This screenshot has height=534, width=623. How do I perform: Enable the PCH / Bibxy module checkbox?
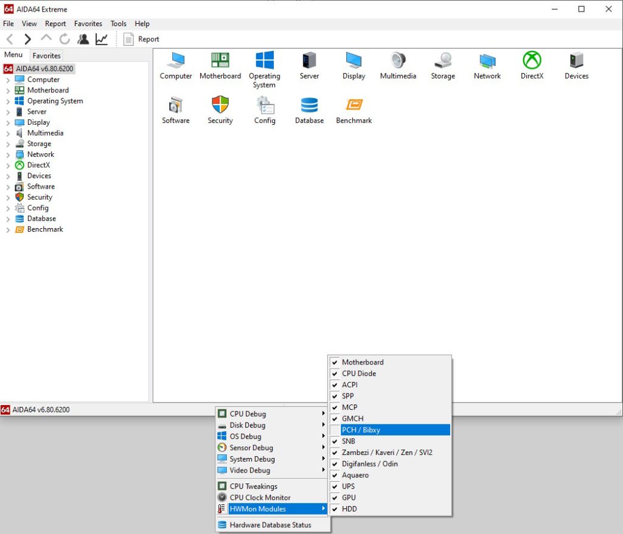[x=335, y=430]
